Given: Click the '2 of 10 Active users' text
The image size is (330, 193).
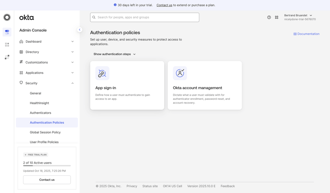Looking at the screenshot, I should point(37,163).
